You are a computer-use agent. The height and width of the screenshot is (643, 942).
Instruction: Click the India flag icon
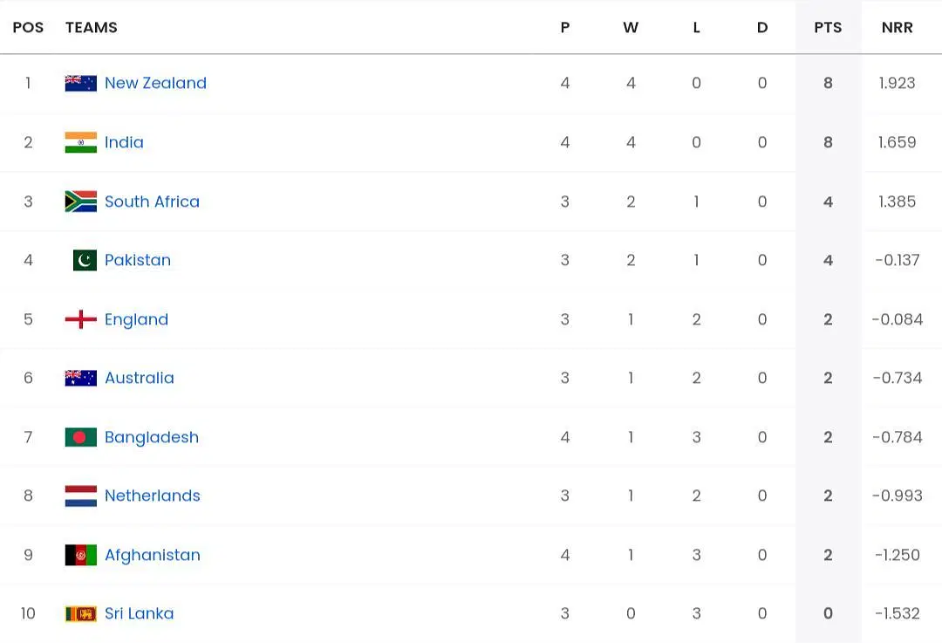[80, 142]
